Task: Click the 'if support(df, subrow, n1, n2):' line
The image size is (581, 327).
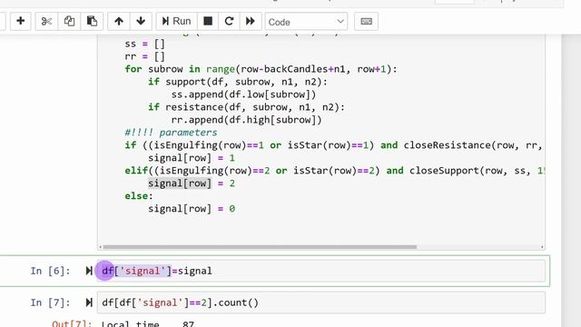Action: [x=238, y=82]
